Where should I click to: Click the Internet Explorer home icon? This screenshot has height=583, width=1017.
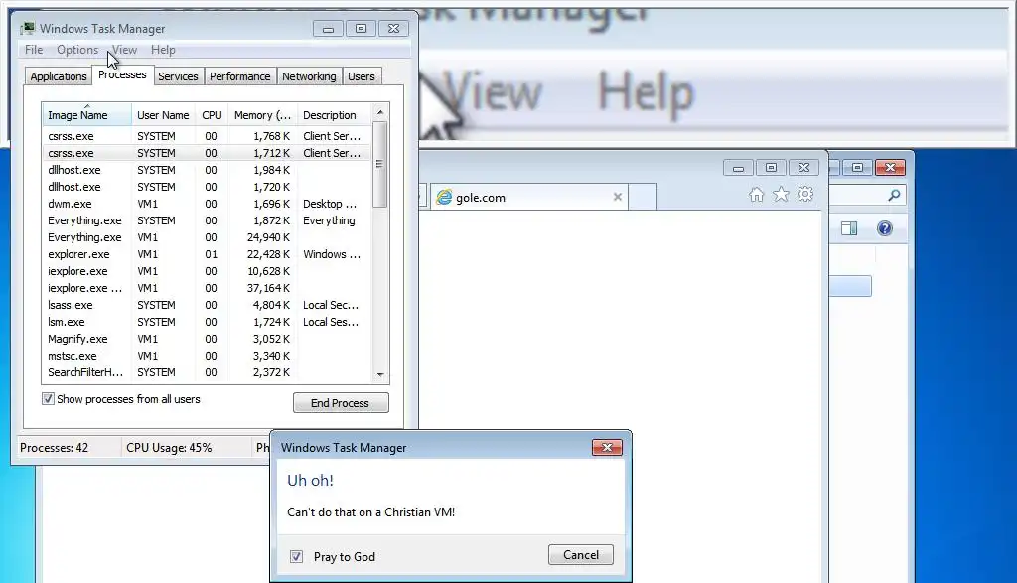click(756, 195)
